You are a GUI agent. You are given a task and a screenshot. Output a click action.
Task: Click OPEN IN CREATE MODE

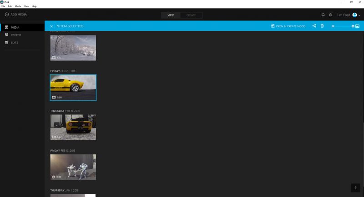[288, 26]
